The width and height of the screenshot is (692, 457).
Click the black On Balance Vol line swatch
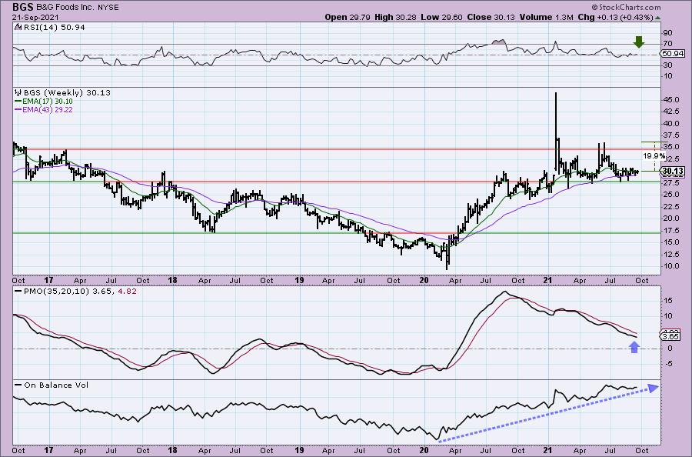coord(18,385)
